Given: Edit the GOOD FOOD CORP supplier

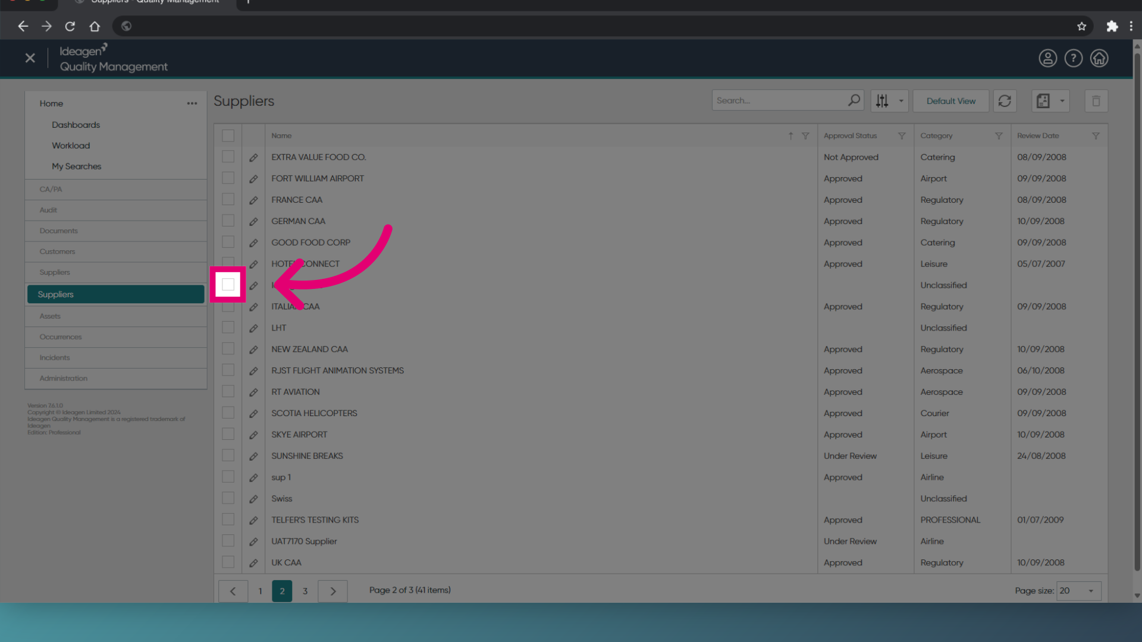Looking at the screenshot, I should click(253, 243).
